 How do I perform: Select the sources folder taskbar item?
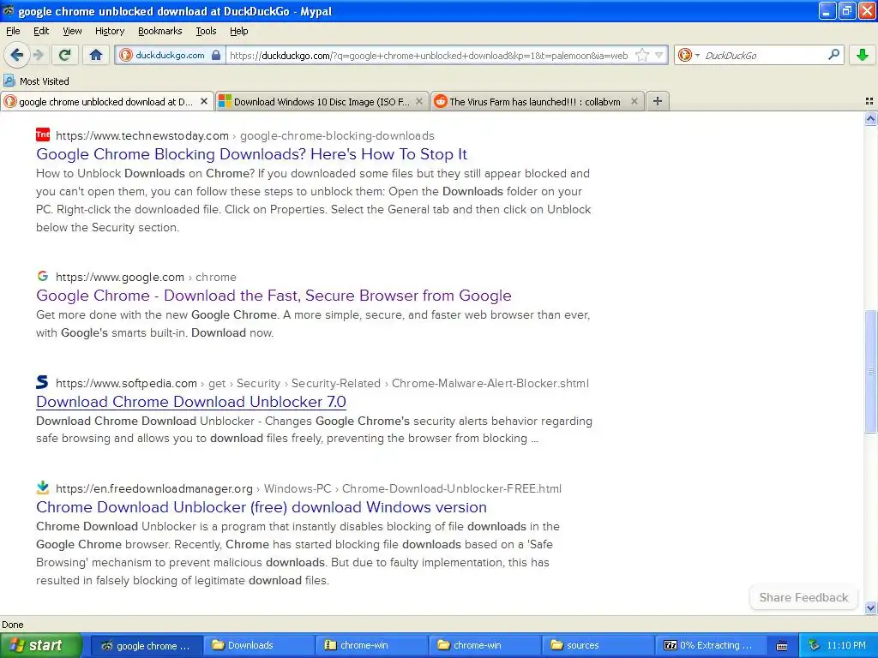(597, 645)
